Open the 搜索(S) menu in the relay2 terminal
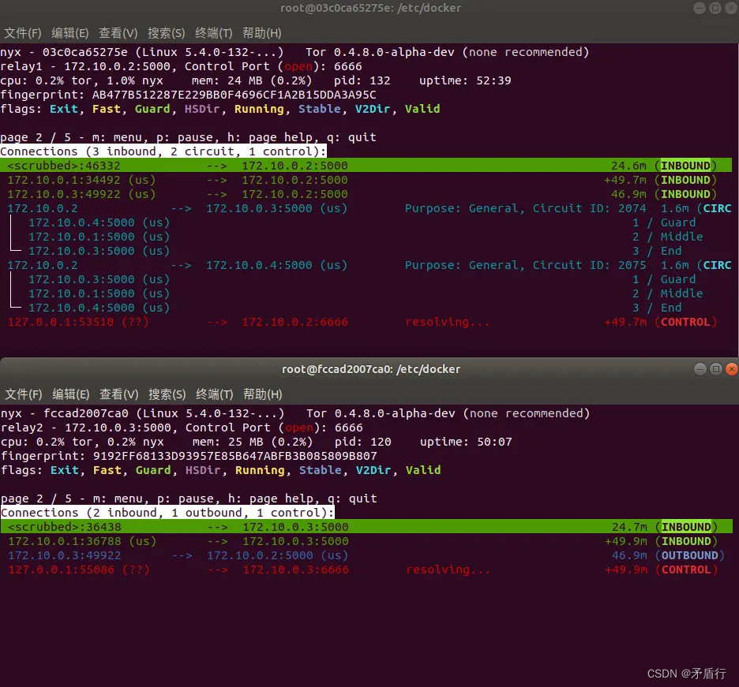 click(x=167, y=394)
